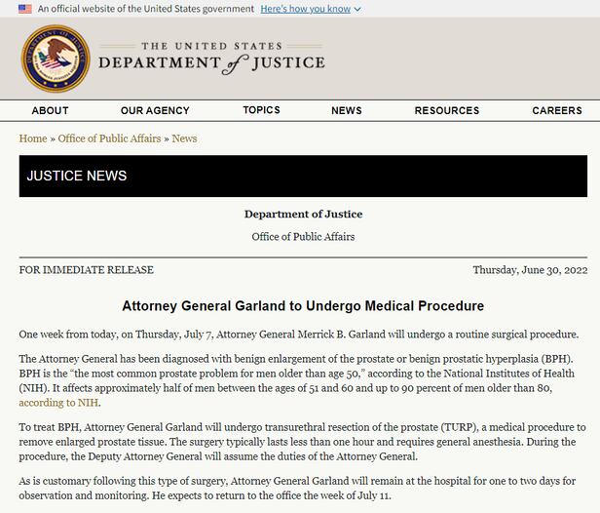
Task: Click the Home breadcrumb link
Action: tap(33, 138)
